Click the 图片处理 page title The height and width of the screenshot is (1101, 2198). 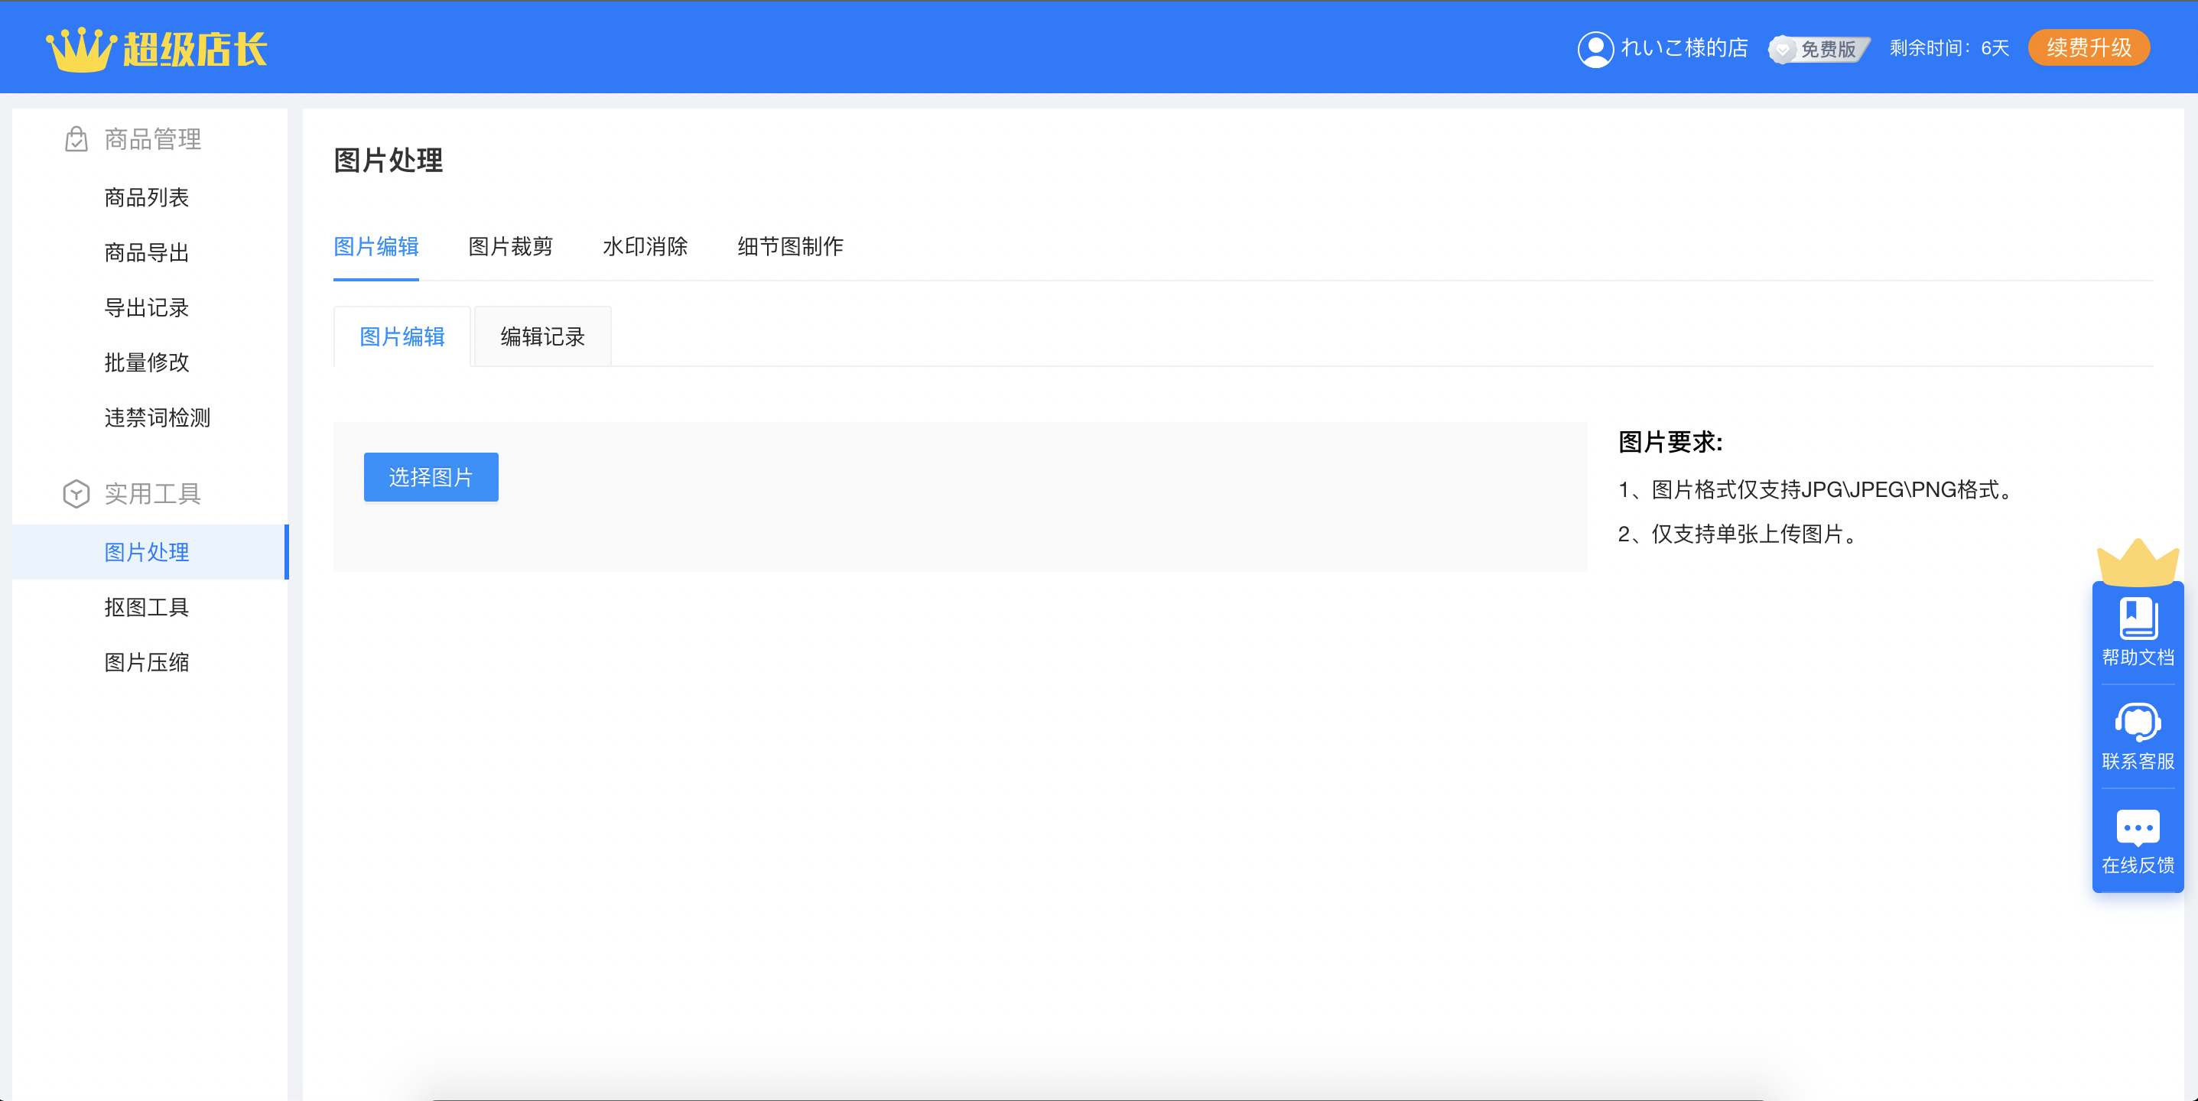[x=389, y=161]
